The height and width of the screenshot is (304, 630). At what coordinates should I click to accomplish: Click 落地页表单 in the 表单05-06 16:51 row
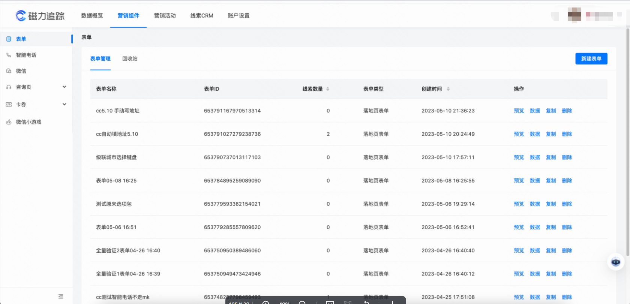coord(376,227)
